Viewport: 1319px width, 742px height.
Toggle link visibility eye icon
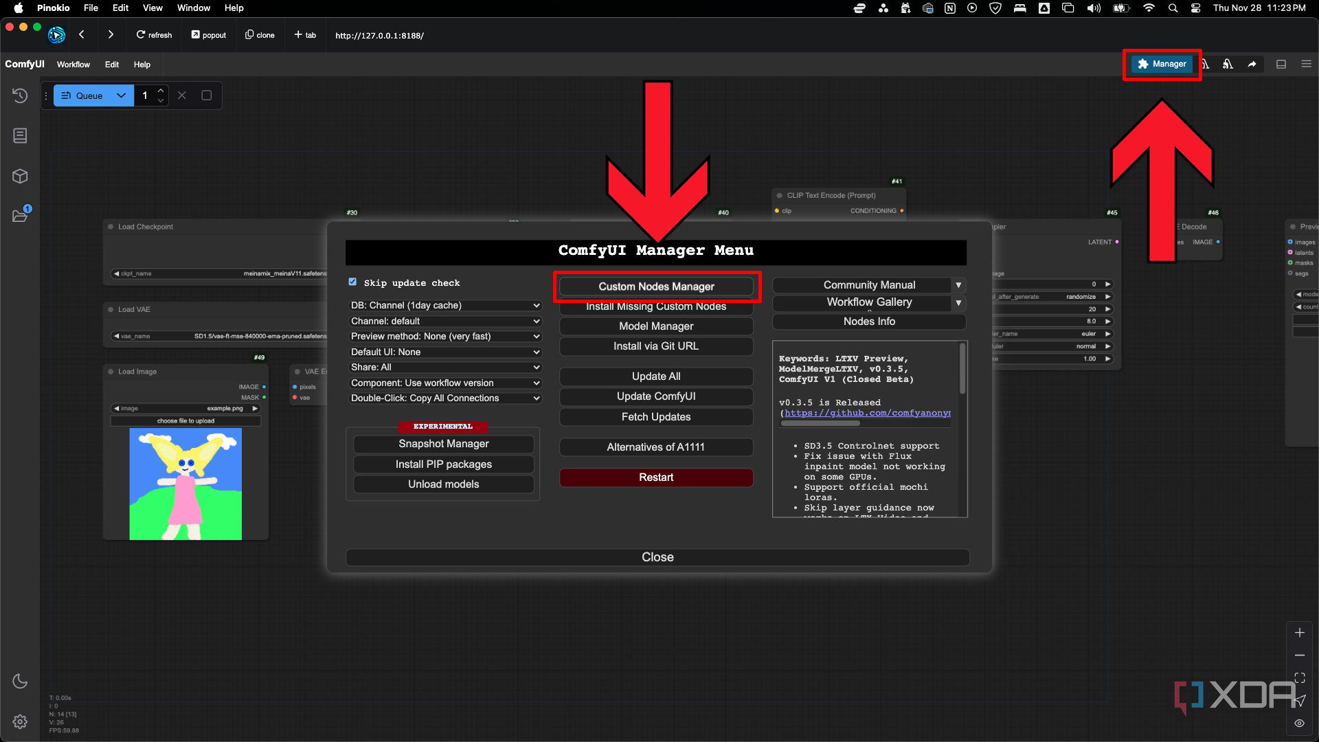pos(1300,723)
